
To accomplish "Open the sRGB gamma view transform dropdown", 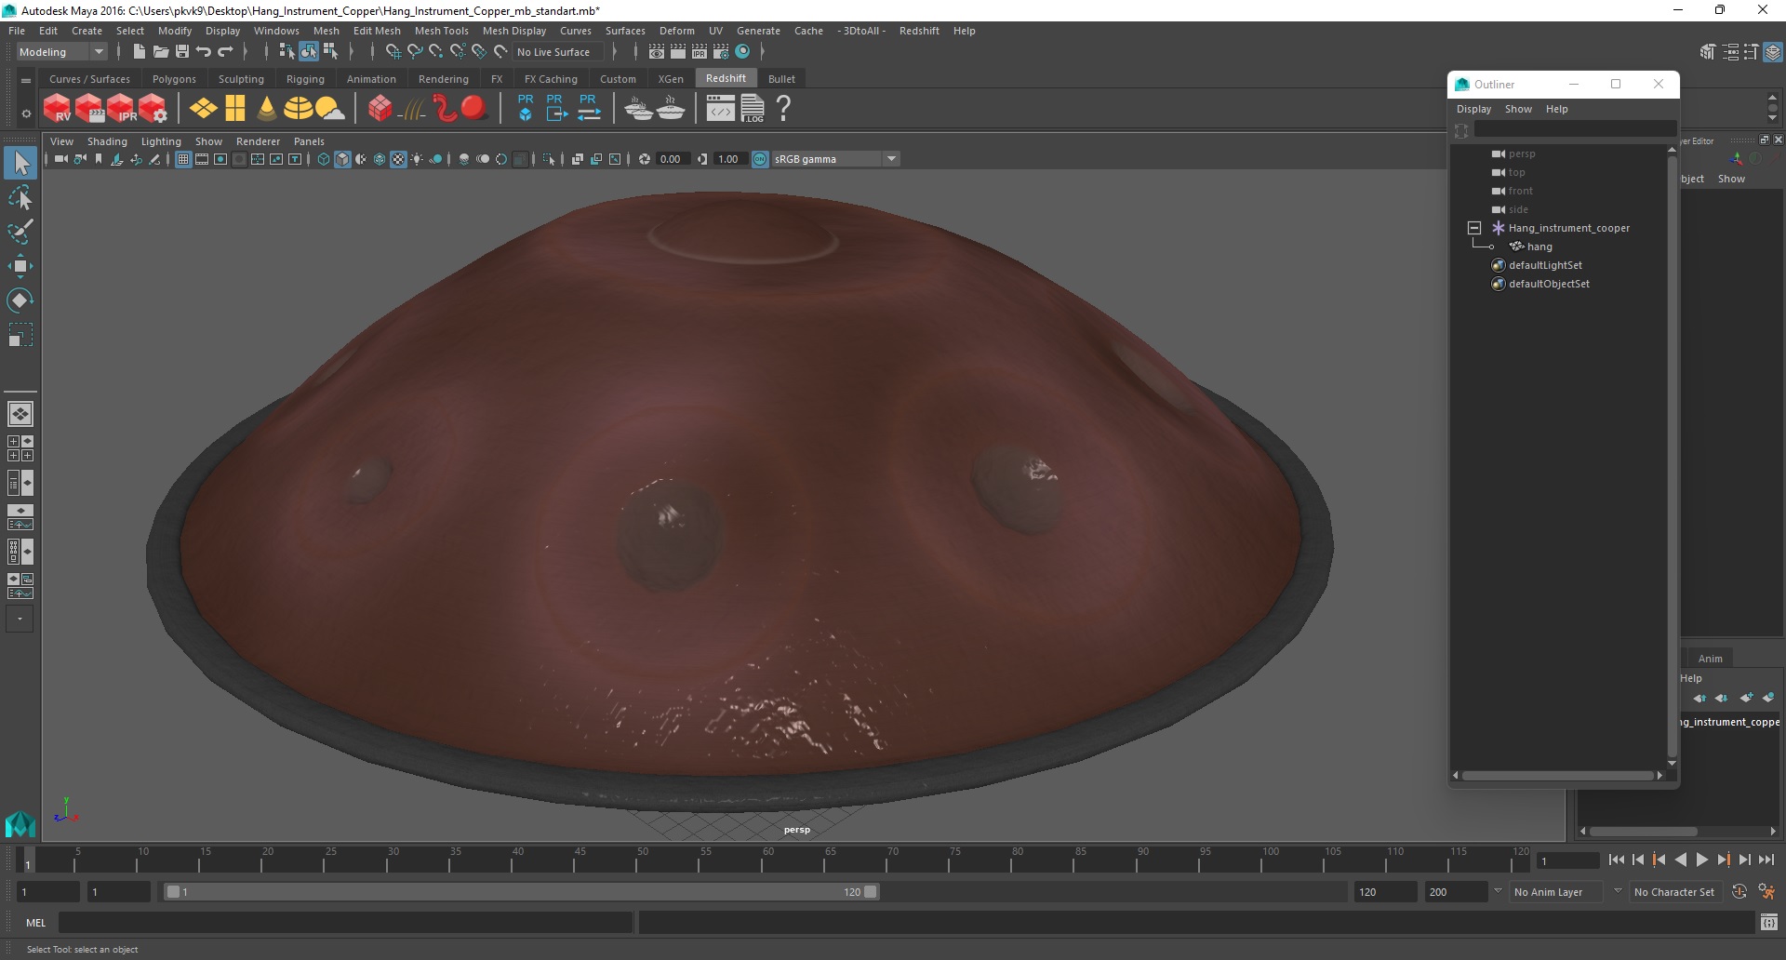I will (x=835, y=159).
